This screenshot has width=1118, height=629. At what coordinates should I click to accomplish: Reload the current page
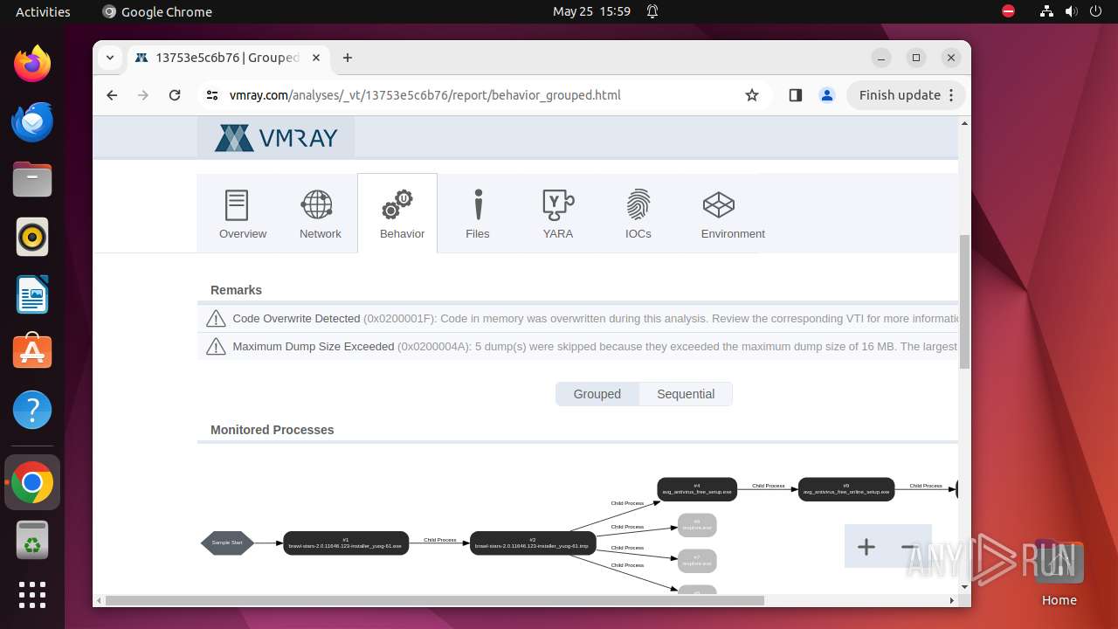point(175,95)
